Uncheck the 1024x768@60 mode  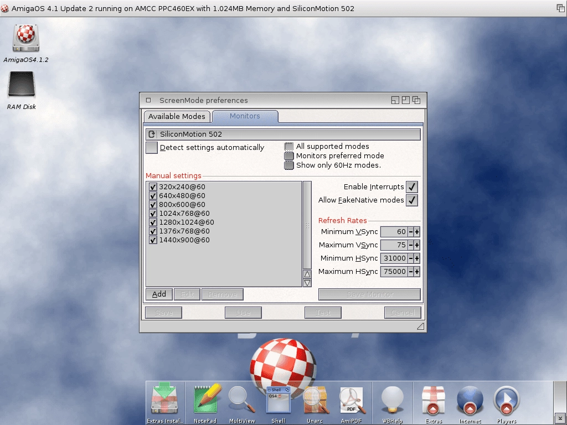point(153,214)
